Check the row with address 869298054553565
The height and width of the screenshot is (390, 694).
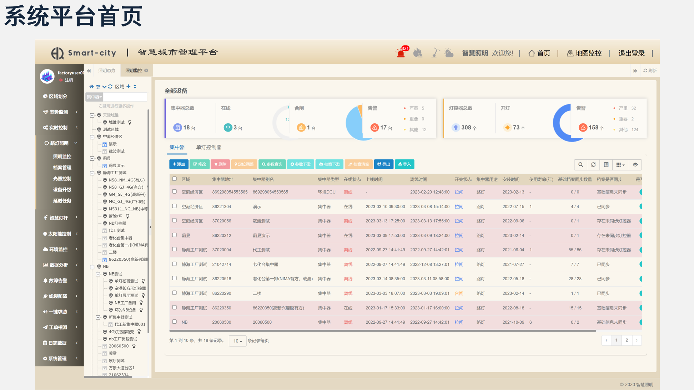pos(175,191)
